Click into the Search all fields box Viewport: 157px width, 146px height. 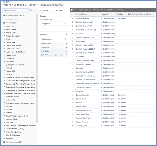click(16, 10)
